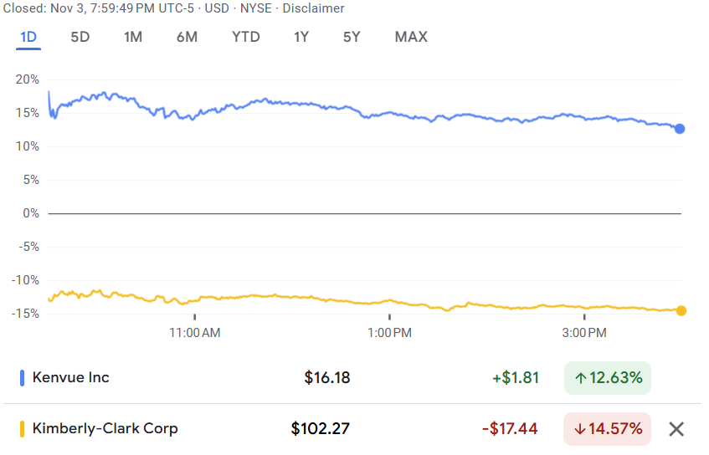Click the Kimberly-Clark Corp stock name
This screenshot has width=709, height=455.
[105, 429]
